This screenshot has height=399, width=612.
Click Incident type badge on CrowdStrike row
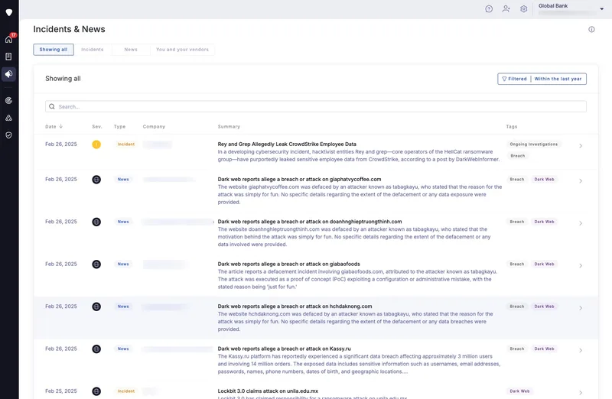pos(126,144)
